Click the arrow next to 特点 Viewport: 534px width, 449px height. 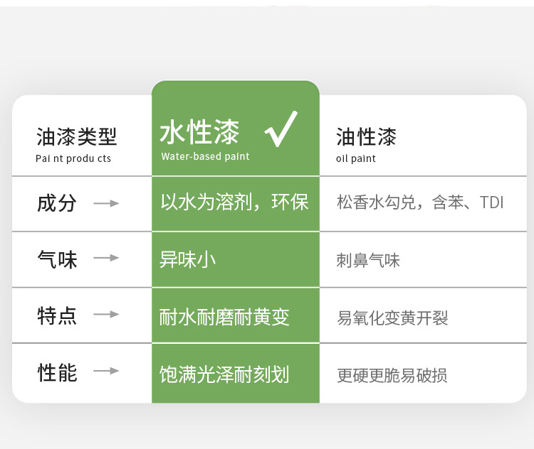106,314
